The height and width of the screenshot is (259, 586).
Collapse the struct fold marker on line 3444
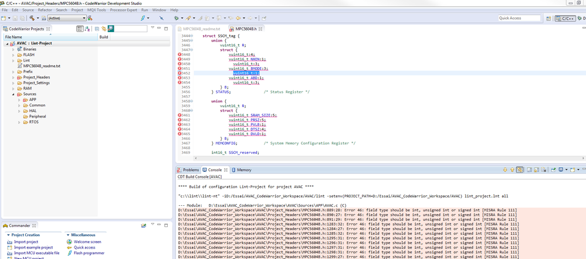(191, 36)
